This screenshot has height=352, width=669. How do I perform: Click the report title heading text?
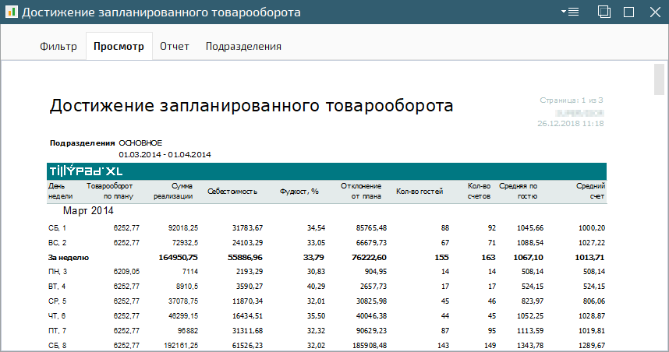(251, 106)
